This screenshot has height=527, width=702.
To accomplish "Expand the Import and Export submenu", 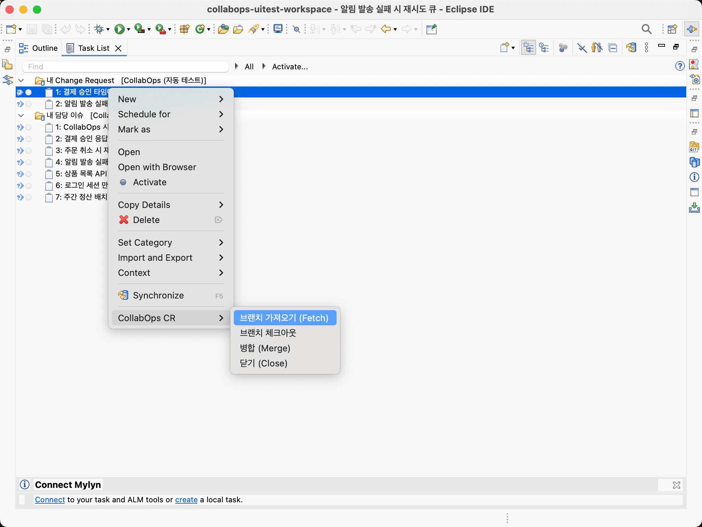I will tap(171, 258).
